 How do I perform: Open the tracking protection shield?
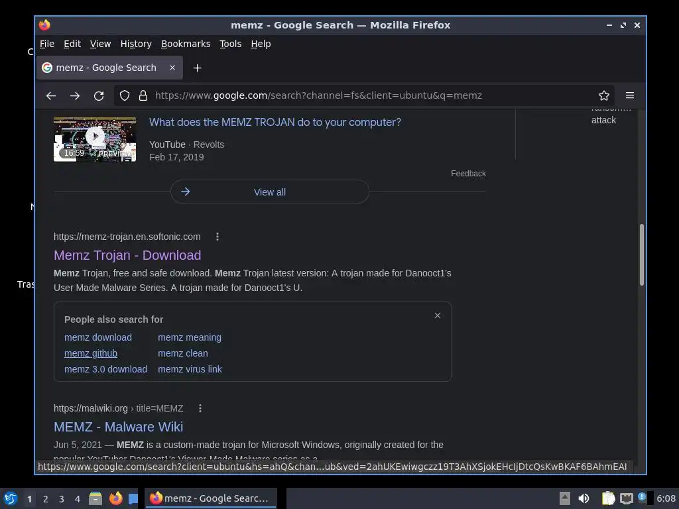pyautogui.click(x=125, y=95)
